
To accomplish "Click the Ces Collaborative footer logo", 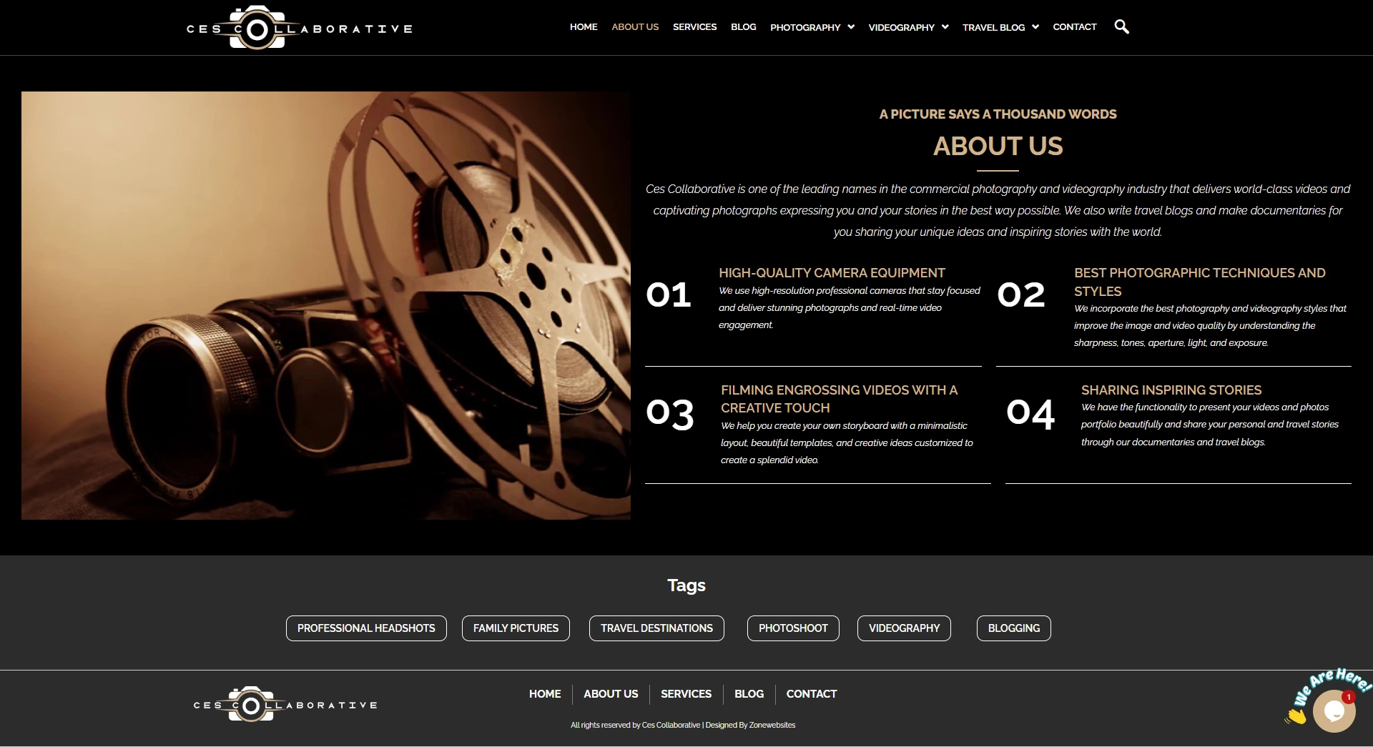I will tap(285, 705).
